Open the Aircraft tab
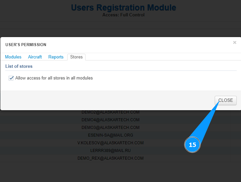Image resolution: width=241 pixels, height=182 pixels. [x=35, y=57]
